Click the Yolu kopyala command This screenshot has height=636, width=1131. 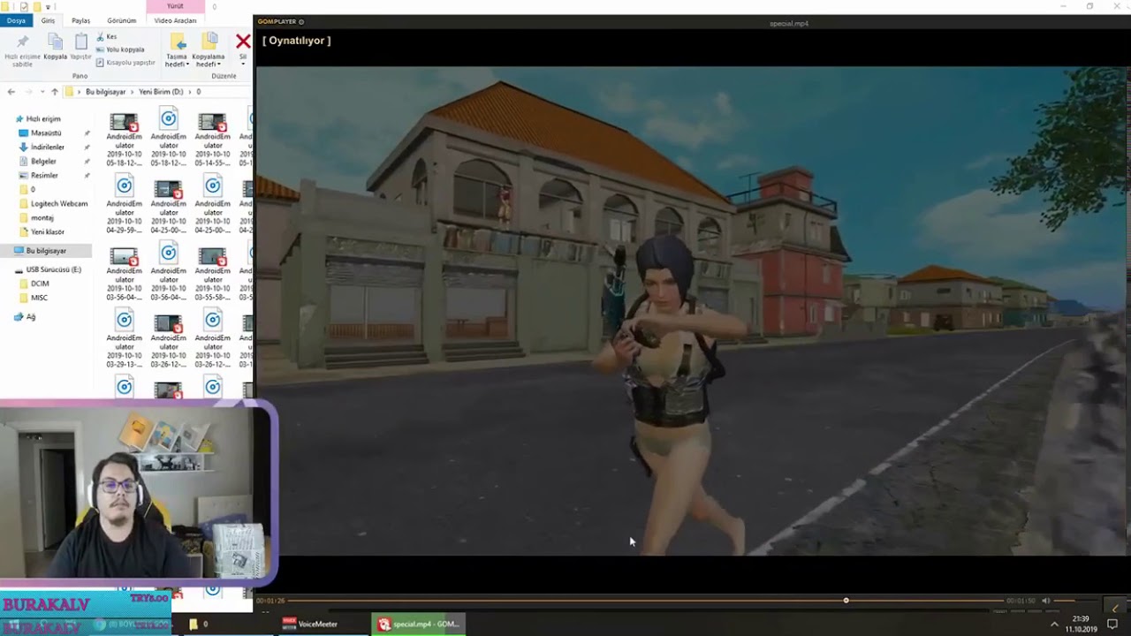tap(119, 49)
